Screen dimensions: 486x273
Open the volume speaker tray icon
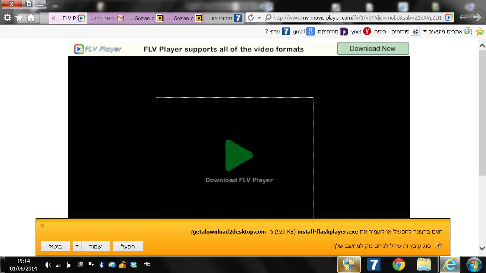pos(48,264)
